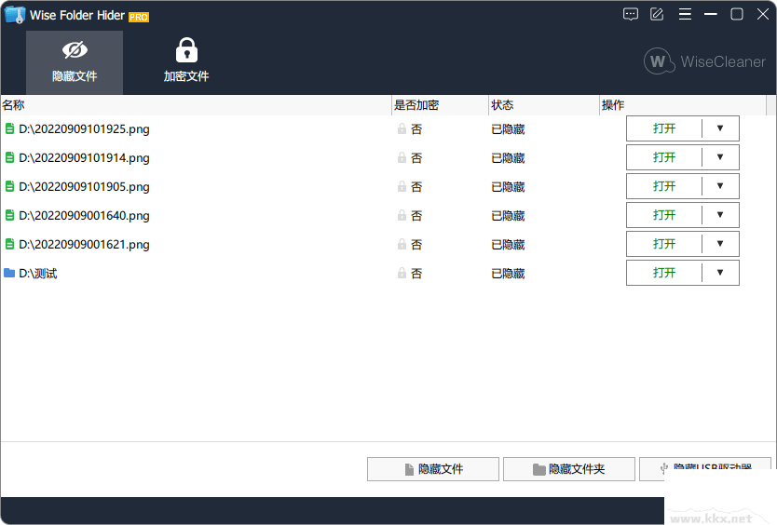Open D:\测试 folder with 打开 button
Image resolution: width=777 pixels, height=525 pixels.
click(x=664, y=273)
